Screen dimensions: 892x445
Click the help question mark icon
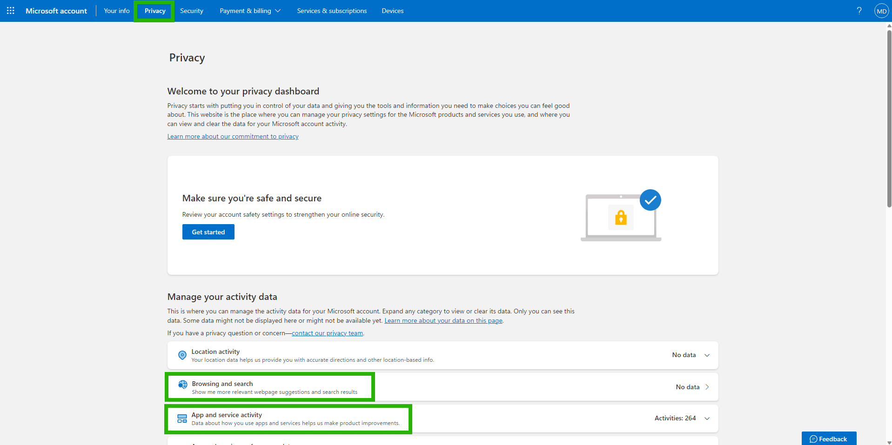point(859,11)
